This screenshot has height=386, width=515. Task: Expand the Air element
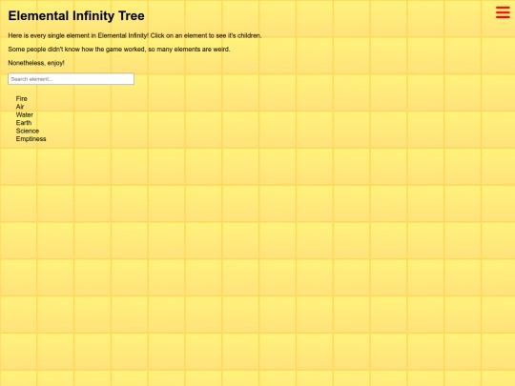point(20,107)
